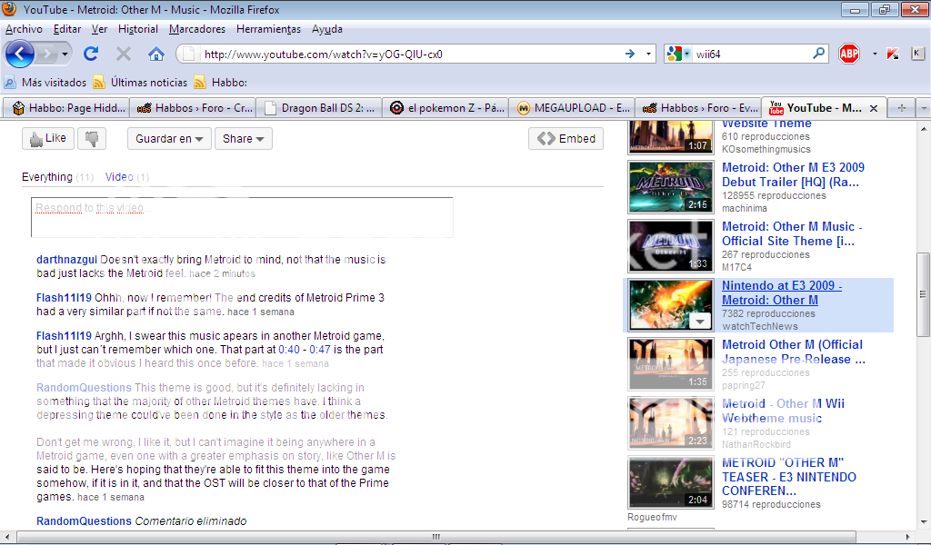The width and height of the screenshot is (931, 545).
Task: Open a new tab with the plus button
Action: [x=902, y=108]
